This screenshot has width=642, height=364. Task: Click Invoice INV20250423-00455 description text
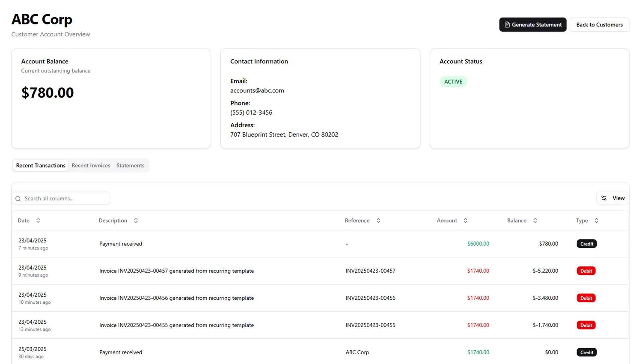[177, 325]
